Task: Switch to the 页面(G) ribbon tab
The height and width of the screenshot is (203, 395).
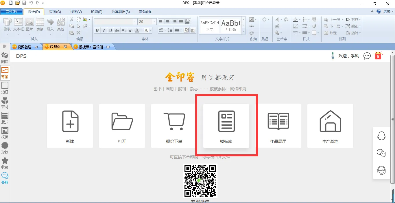Action: click(x=55, y=12)
